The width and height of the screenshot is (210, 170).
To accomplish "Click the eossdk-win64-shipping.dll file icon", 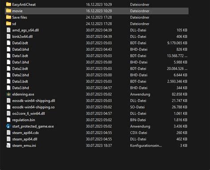I will [8, 101].
